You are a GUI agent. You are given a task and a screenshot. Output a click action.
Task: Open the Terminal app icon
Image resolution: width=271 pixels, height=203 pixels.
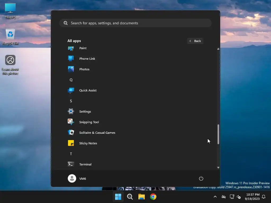pos(71,164)
